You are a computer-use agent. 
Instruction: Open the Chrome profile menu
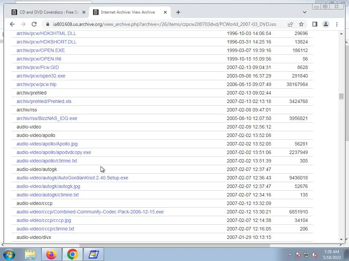click(325, 24)
